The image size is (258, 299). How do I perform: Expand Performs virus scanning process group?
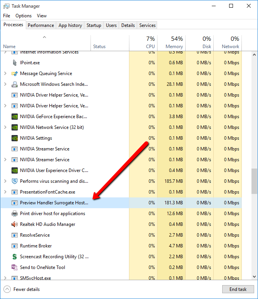tap(5, 181)
